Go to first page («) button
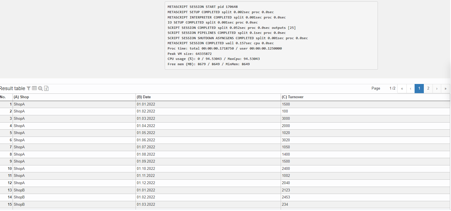The height and width of the screenshot is (211, 451). pyautogui.click(x=402, y=88)
